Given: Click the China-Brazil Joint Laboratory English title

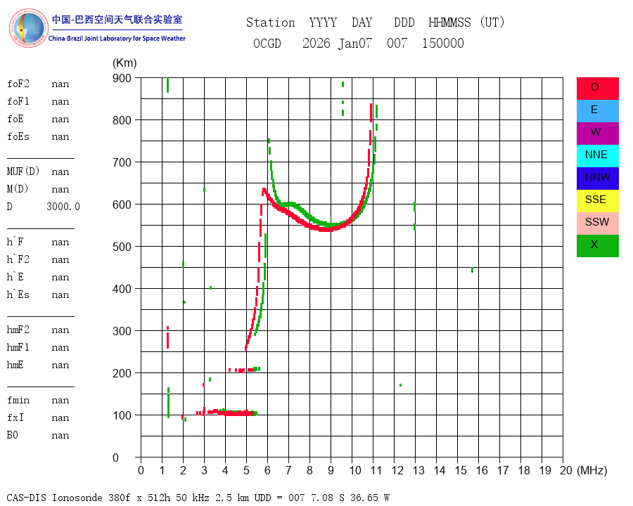Looking at the screenshot, I should [117, 39].
